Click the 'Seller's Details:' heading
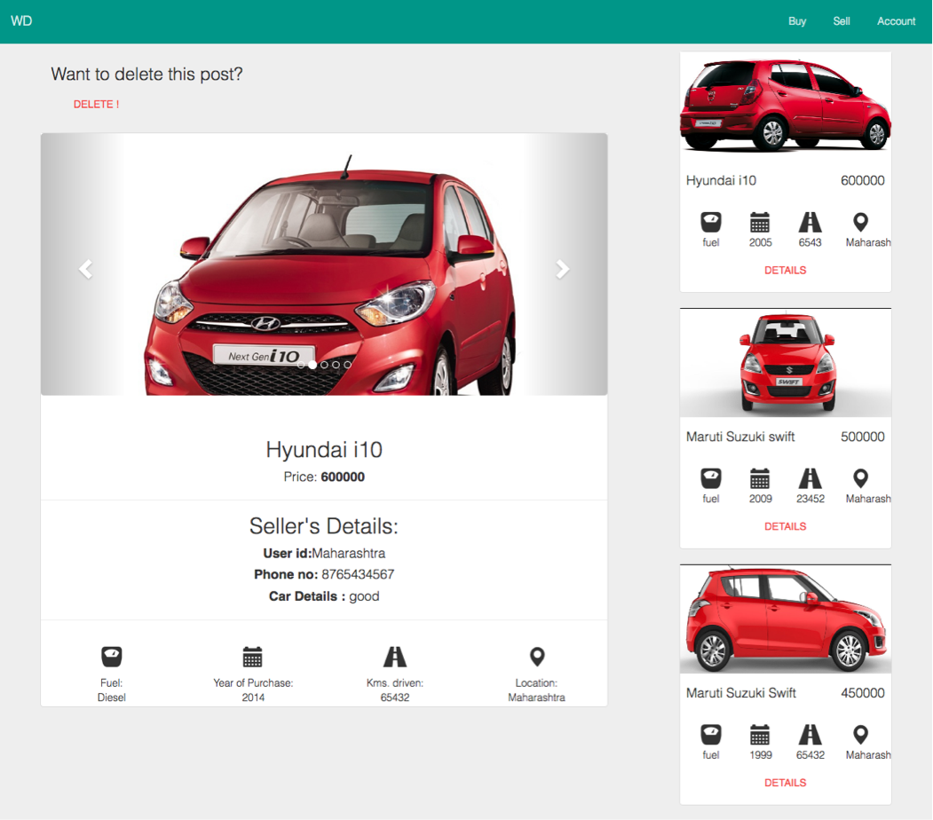 [324, 526]
